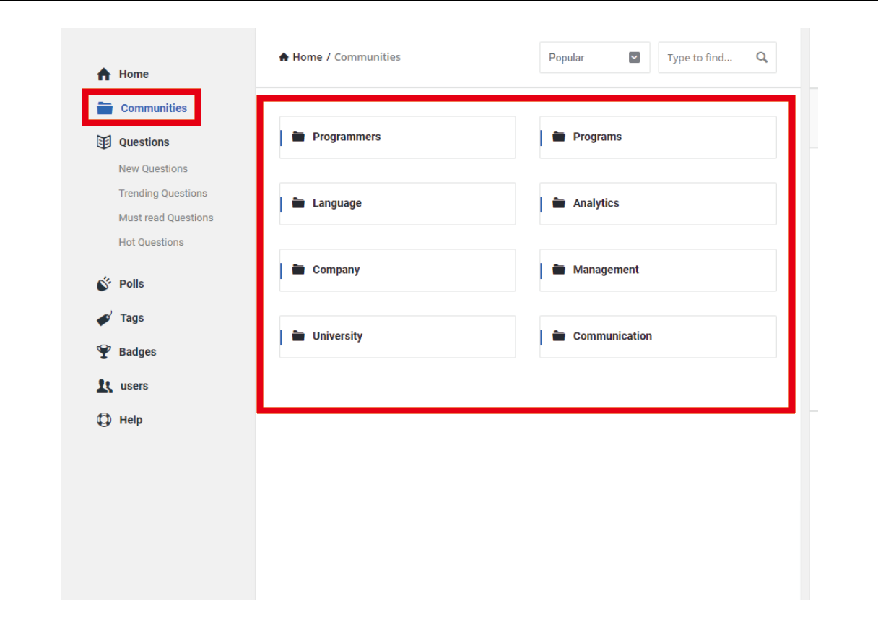This screenshot has height=628, width=878.
Task: Open the Analytics community
Action: click(658, 204)
